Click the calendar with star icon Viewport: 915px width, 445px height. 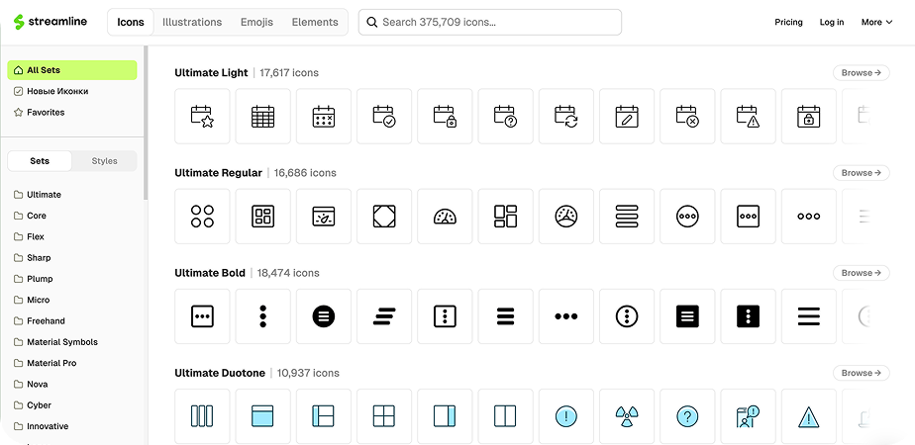(x=202, y=117)
